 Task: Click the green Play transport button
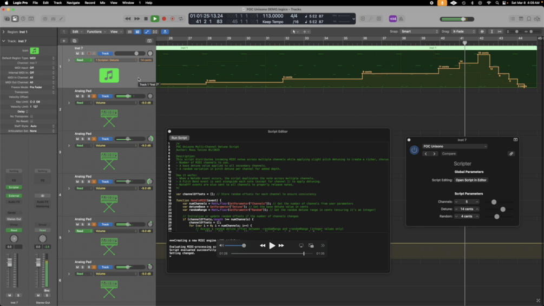[155, 19]
